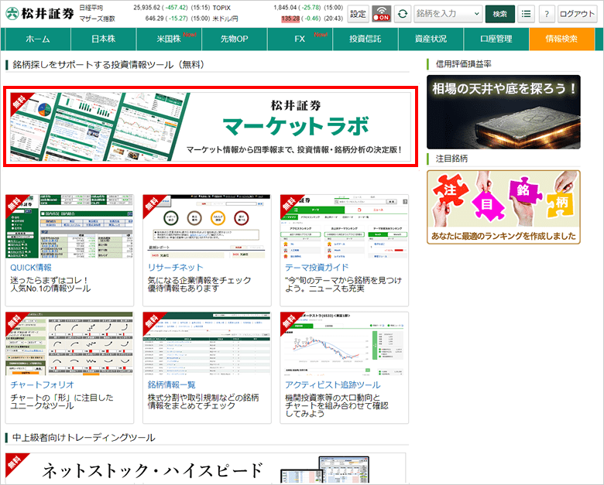
Task: Click the Matsui Securities logo
Action: point(40,13)
